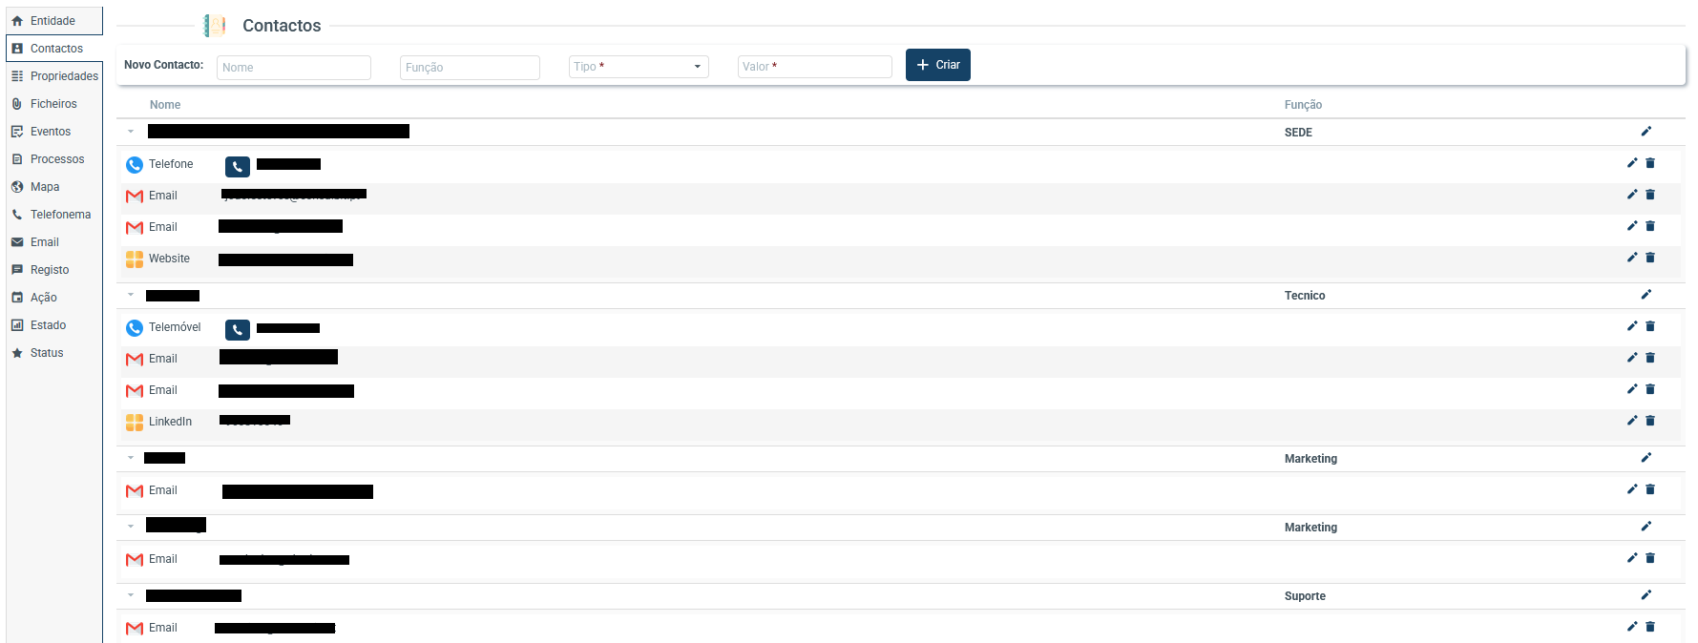Screen dimensions: 1698x643
Task: Click call button next to Telemóvel number
Action: pos(238,329)
